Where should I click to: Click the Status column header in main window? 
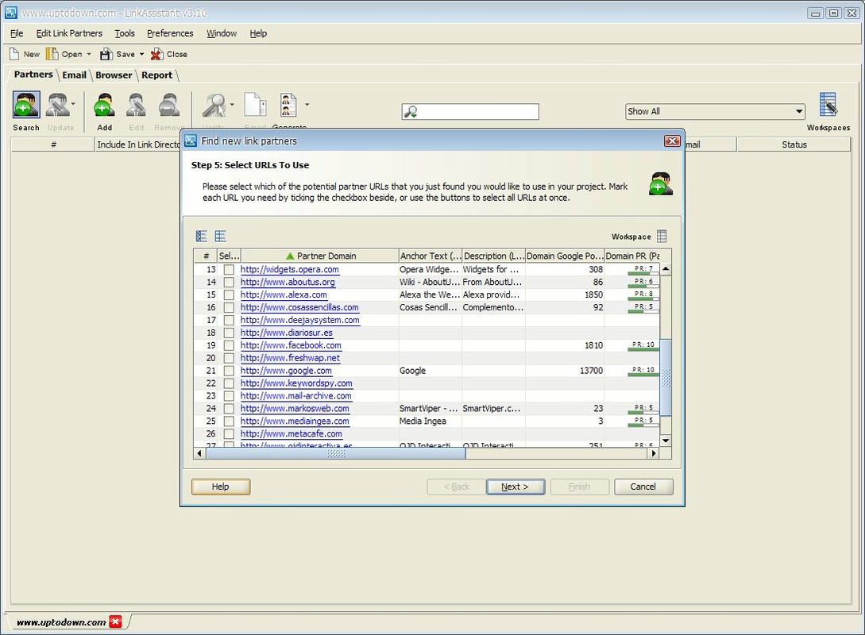pyautogui.click(x=794, y=144)
